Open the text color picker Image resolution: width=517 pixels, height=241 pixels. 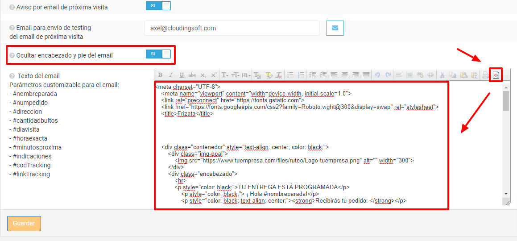coord(258,75)
